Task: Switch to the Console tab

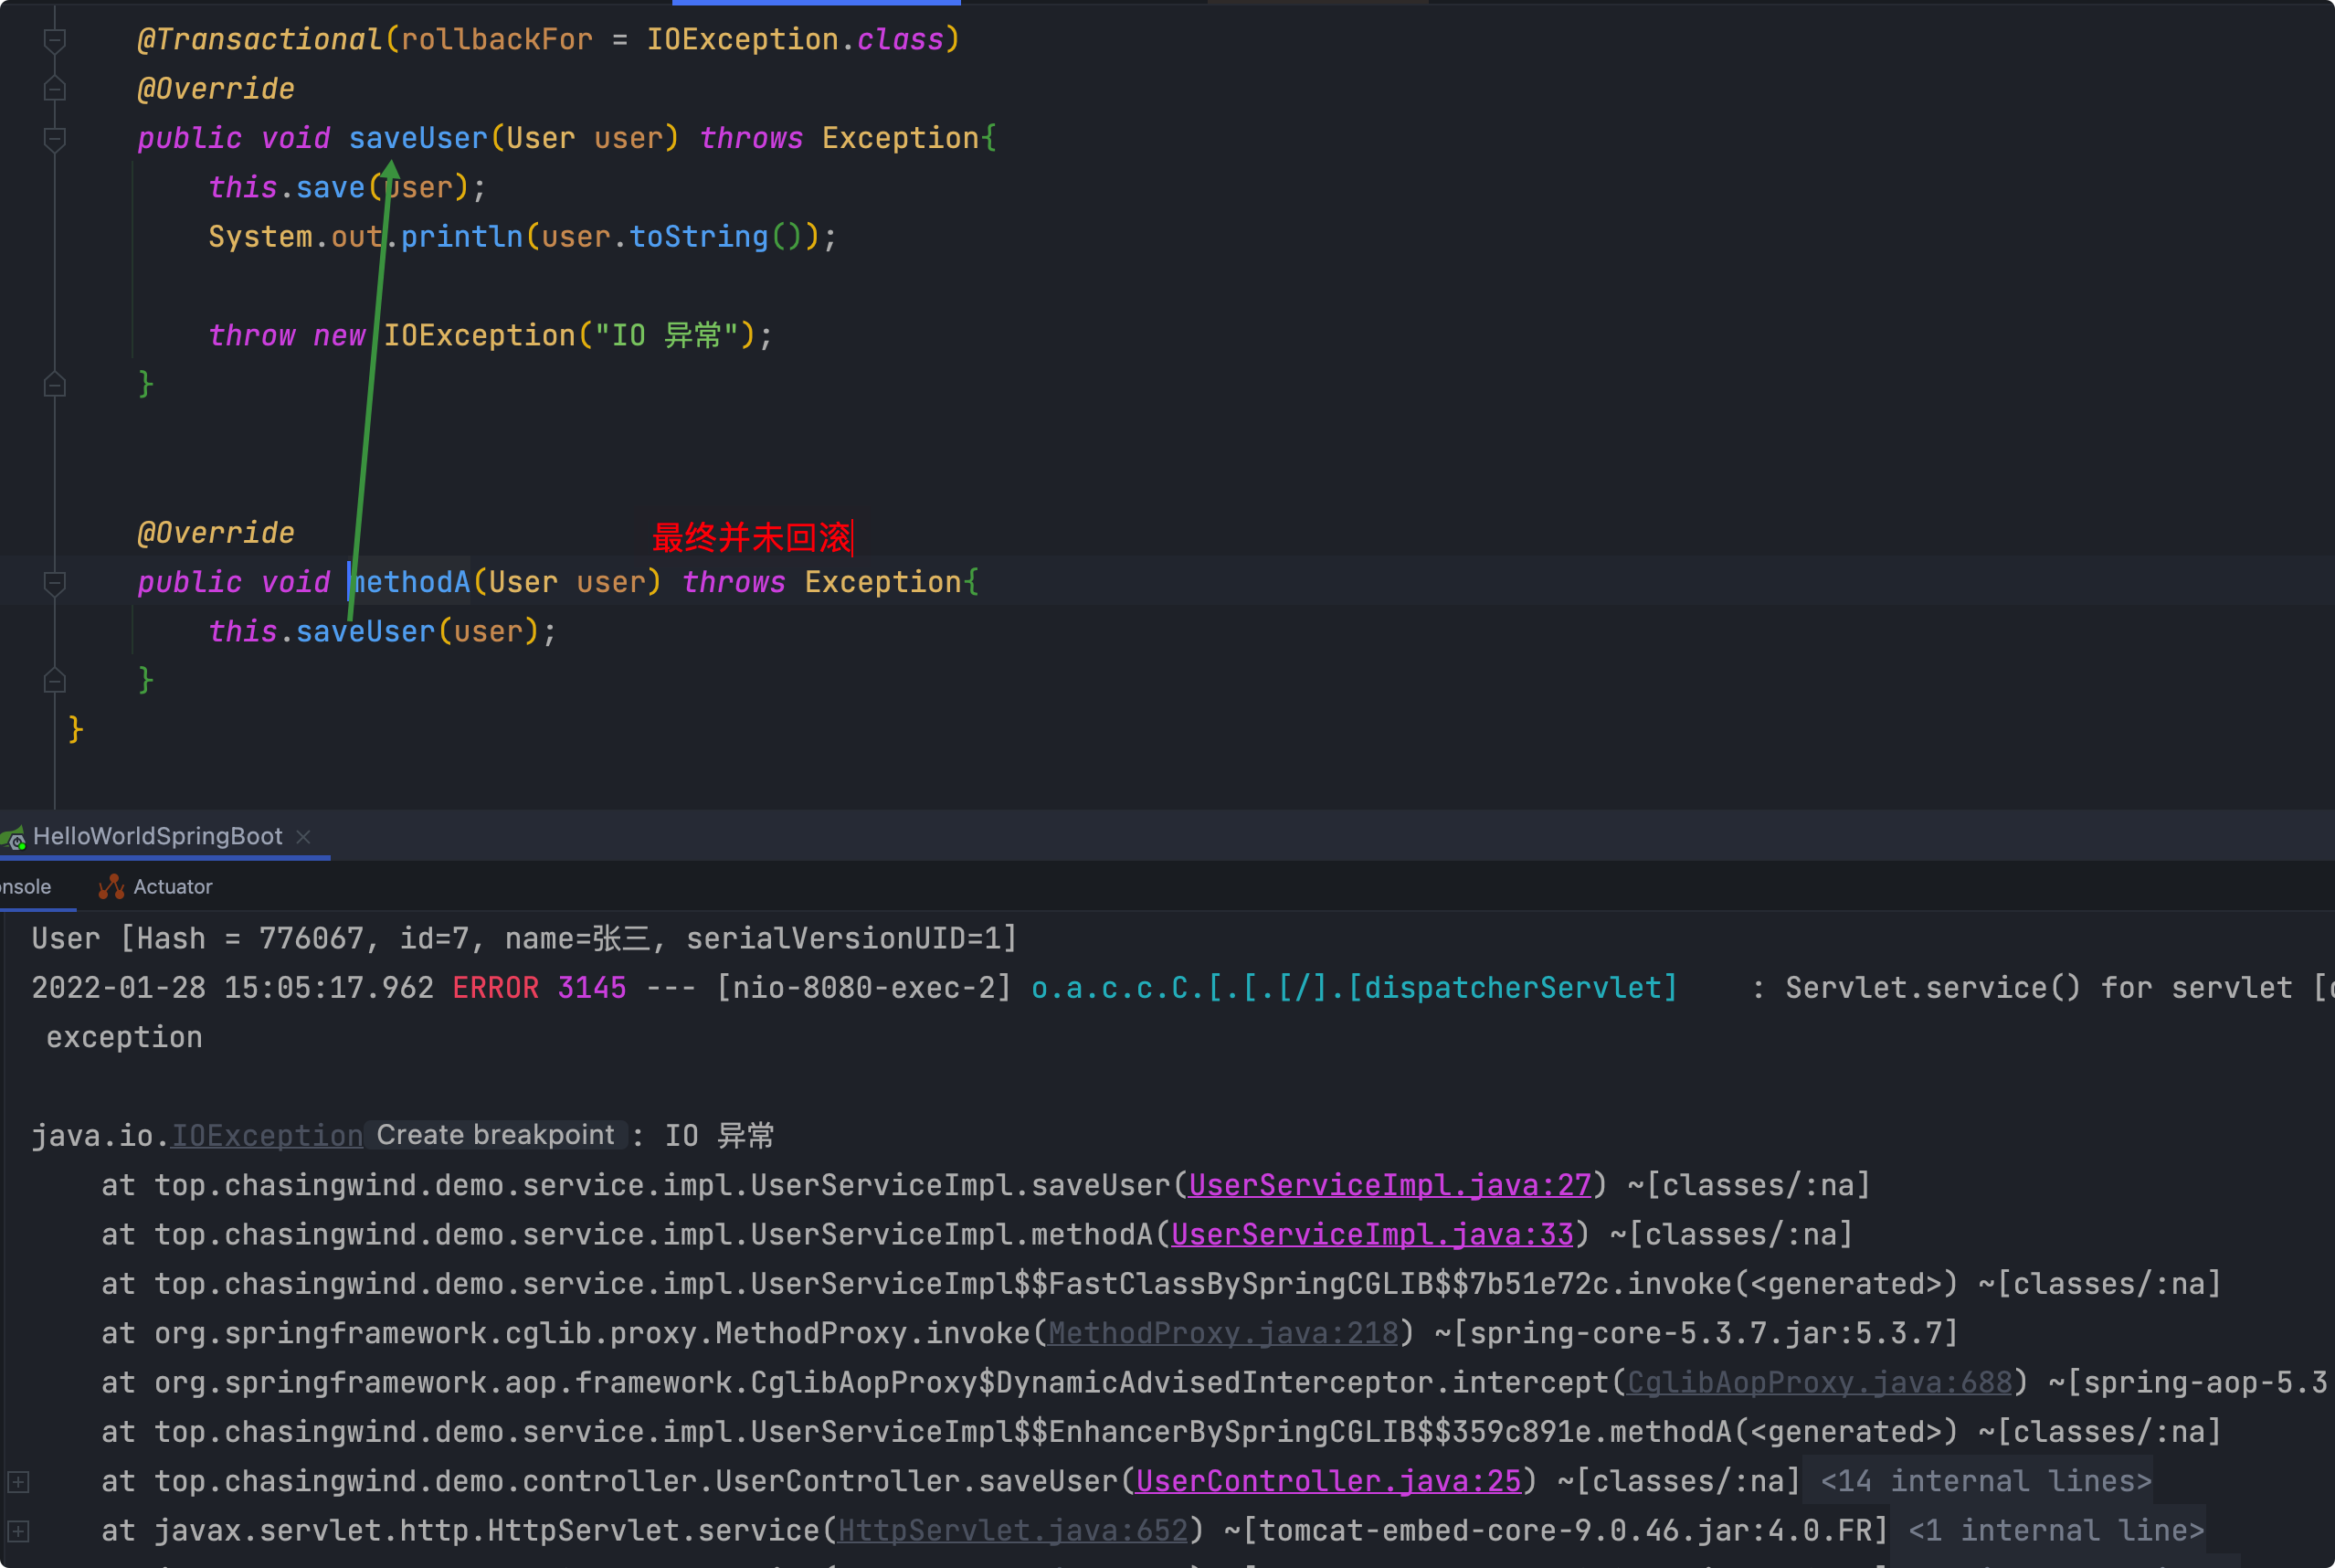Action: 26,887
